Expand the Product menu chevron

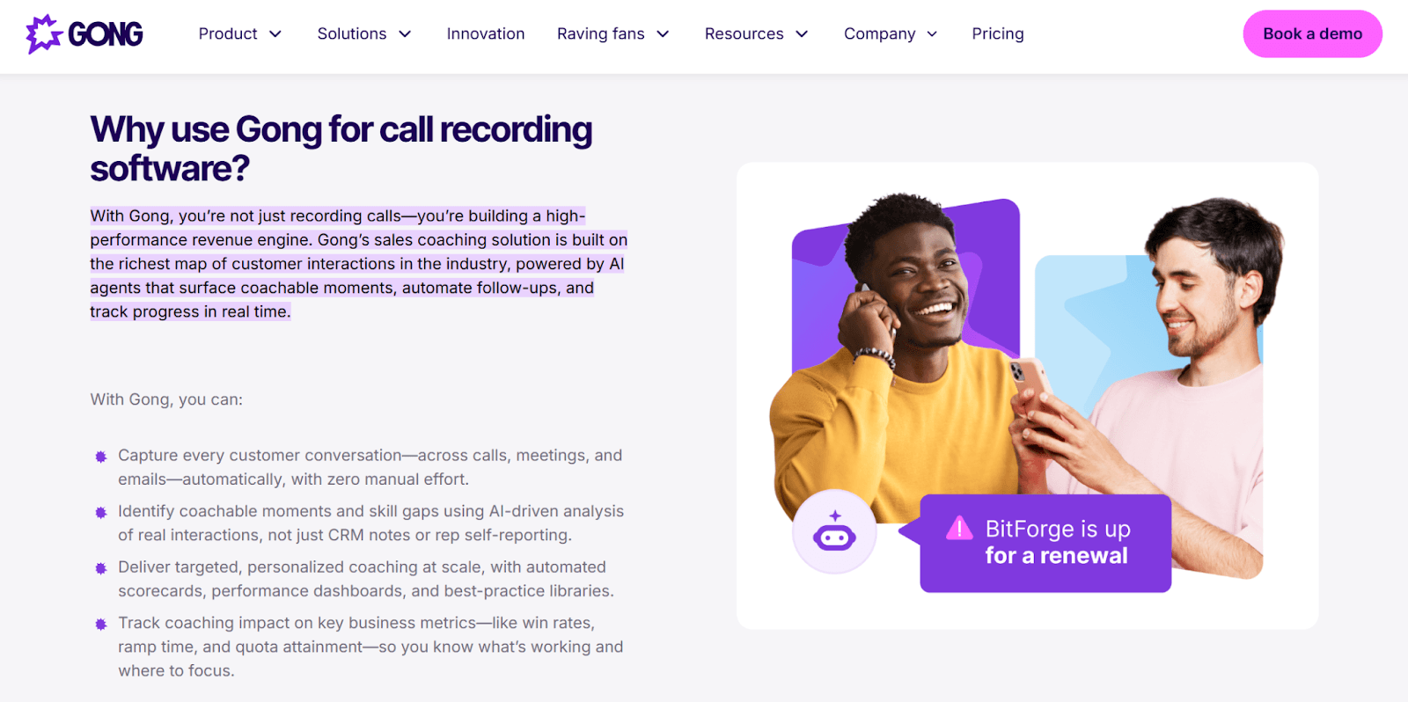tap(275, 34)
